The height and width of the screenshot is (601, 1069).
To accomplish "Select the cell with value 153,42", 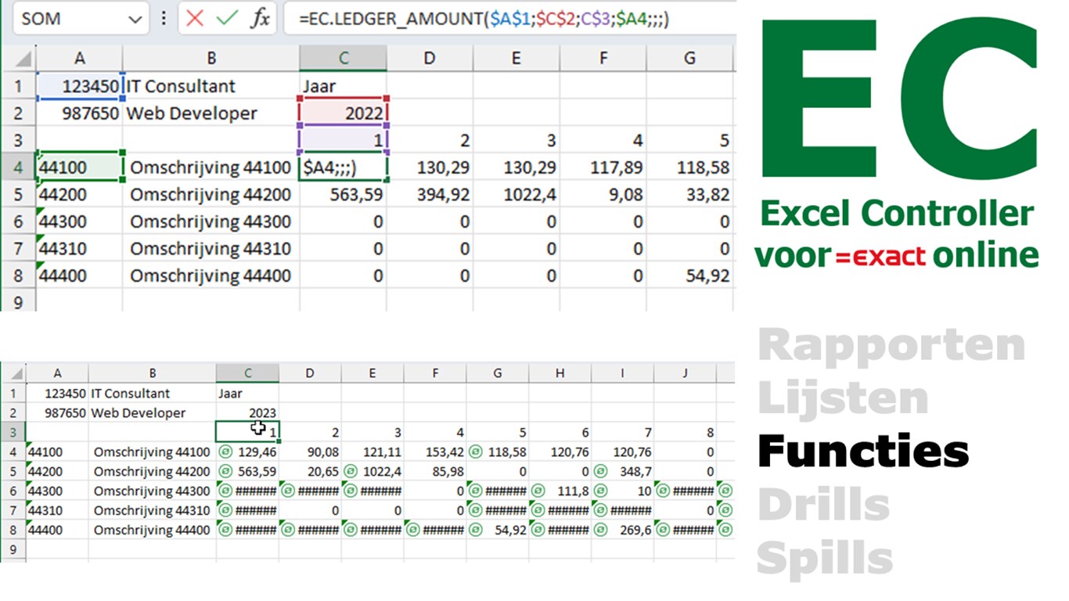I will [x=435, y=452].
